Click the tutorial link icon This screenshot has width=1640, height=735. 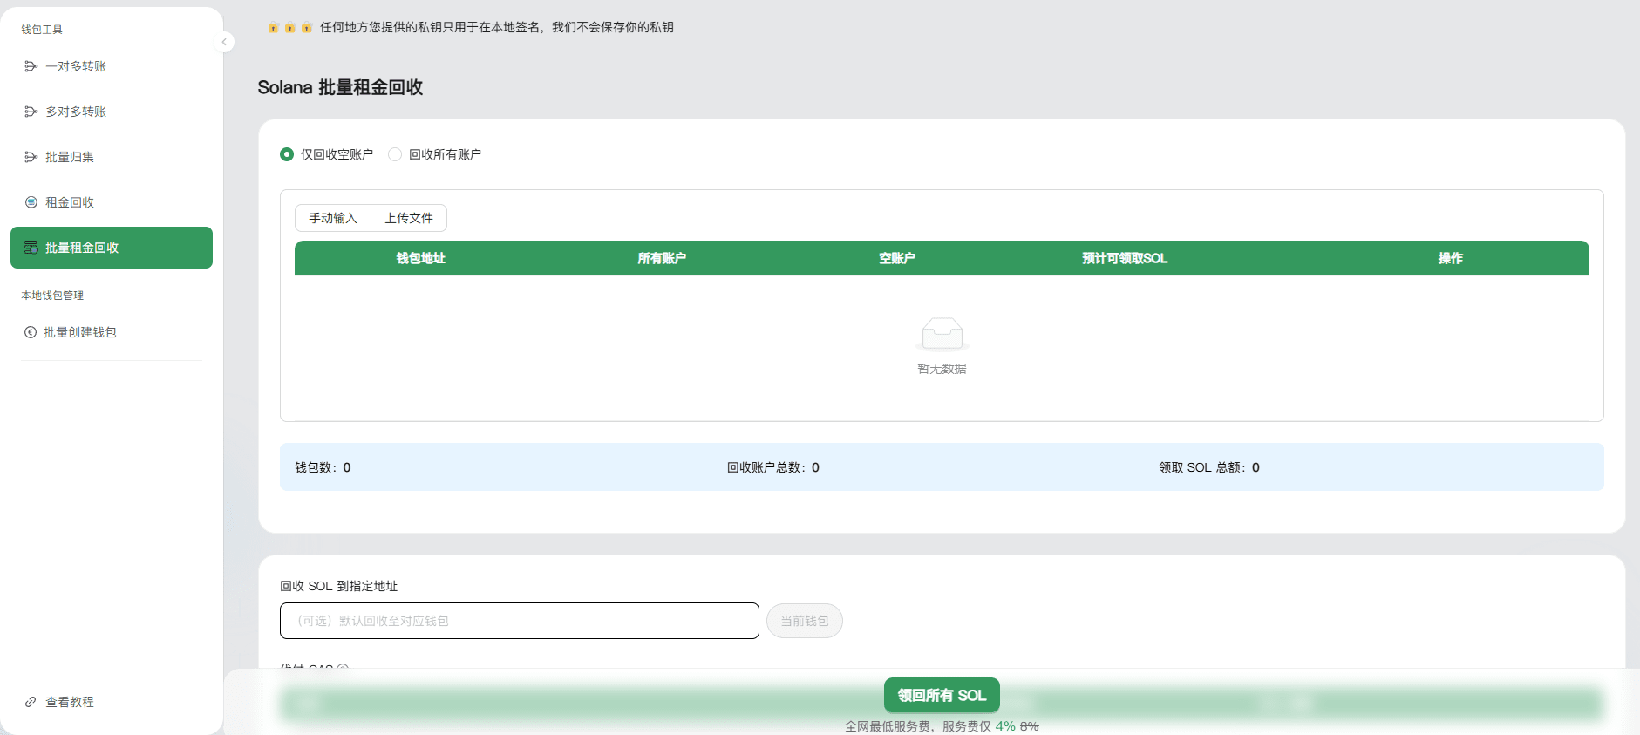click(31, 702)
